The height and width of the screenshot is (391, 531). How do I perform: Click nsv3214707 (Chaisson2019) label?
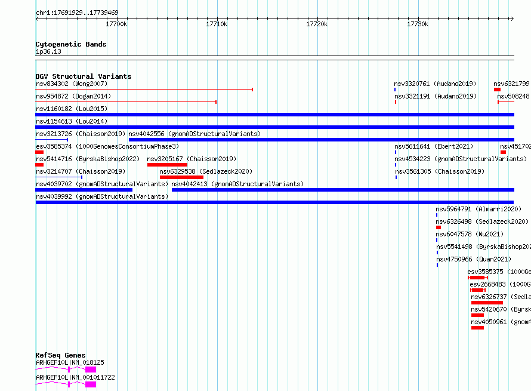81,171
